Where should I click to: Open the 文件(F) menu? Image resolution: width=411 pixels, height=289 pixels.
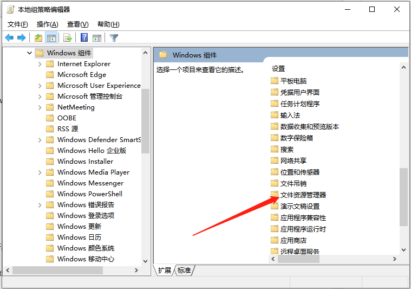tap(17, 24)
